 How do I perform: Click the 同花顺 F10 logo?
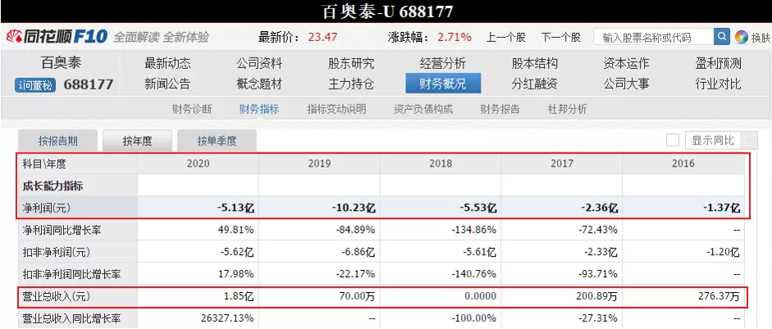pos(56,37)
